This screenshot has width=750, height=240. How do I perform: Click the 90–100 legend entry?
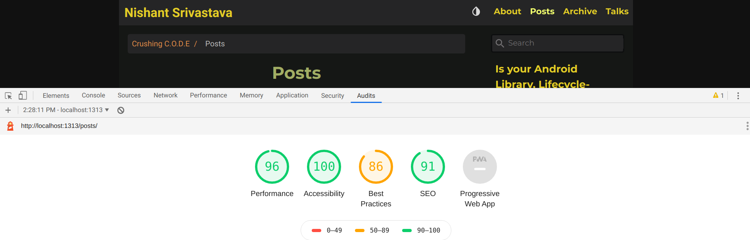pyautogui.click(x=421, y=230)
